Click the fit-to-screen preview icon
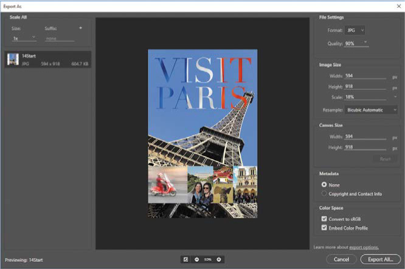 [185, 259]
